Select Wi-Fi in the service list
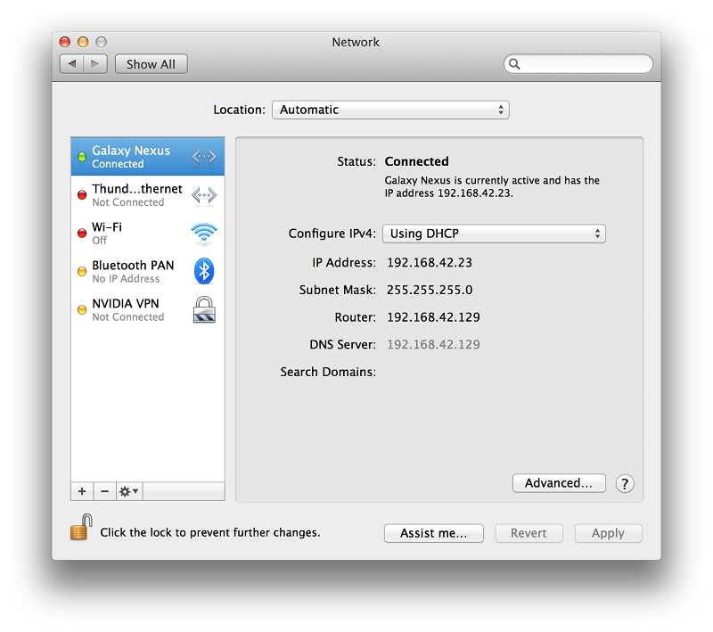713x632 pixels. [148, 234]
